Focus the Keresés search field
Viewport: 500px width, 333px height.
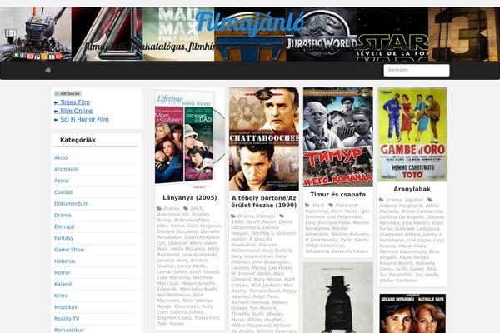click(x=417, y=70)
